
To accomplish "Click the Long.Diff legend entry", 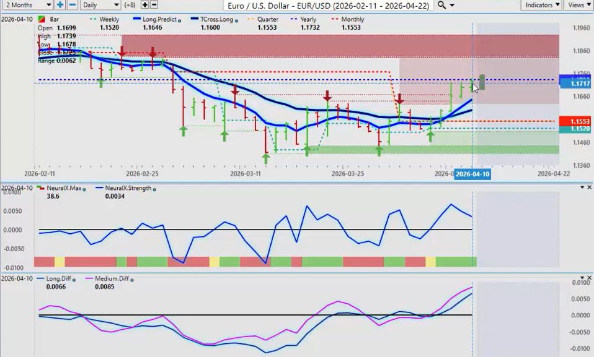I will pos(61,278).
